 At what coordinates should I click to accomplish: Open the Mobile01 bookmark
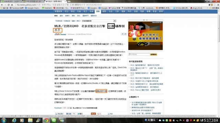[x=47, y=8]
